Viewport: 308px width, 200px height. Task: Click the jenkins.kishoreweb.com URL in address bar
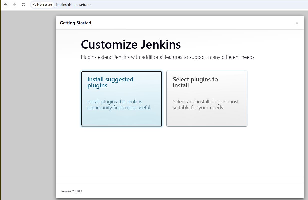coord(74,5)
